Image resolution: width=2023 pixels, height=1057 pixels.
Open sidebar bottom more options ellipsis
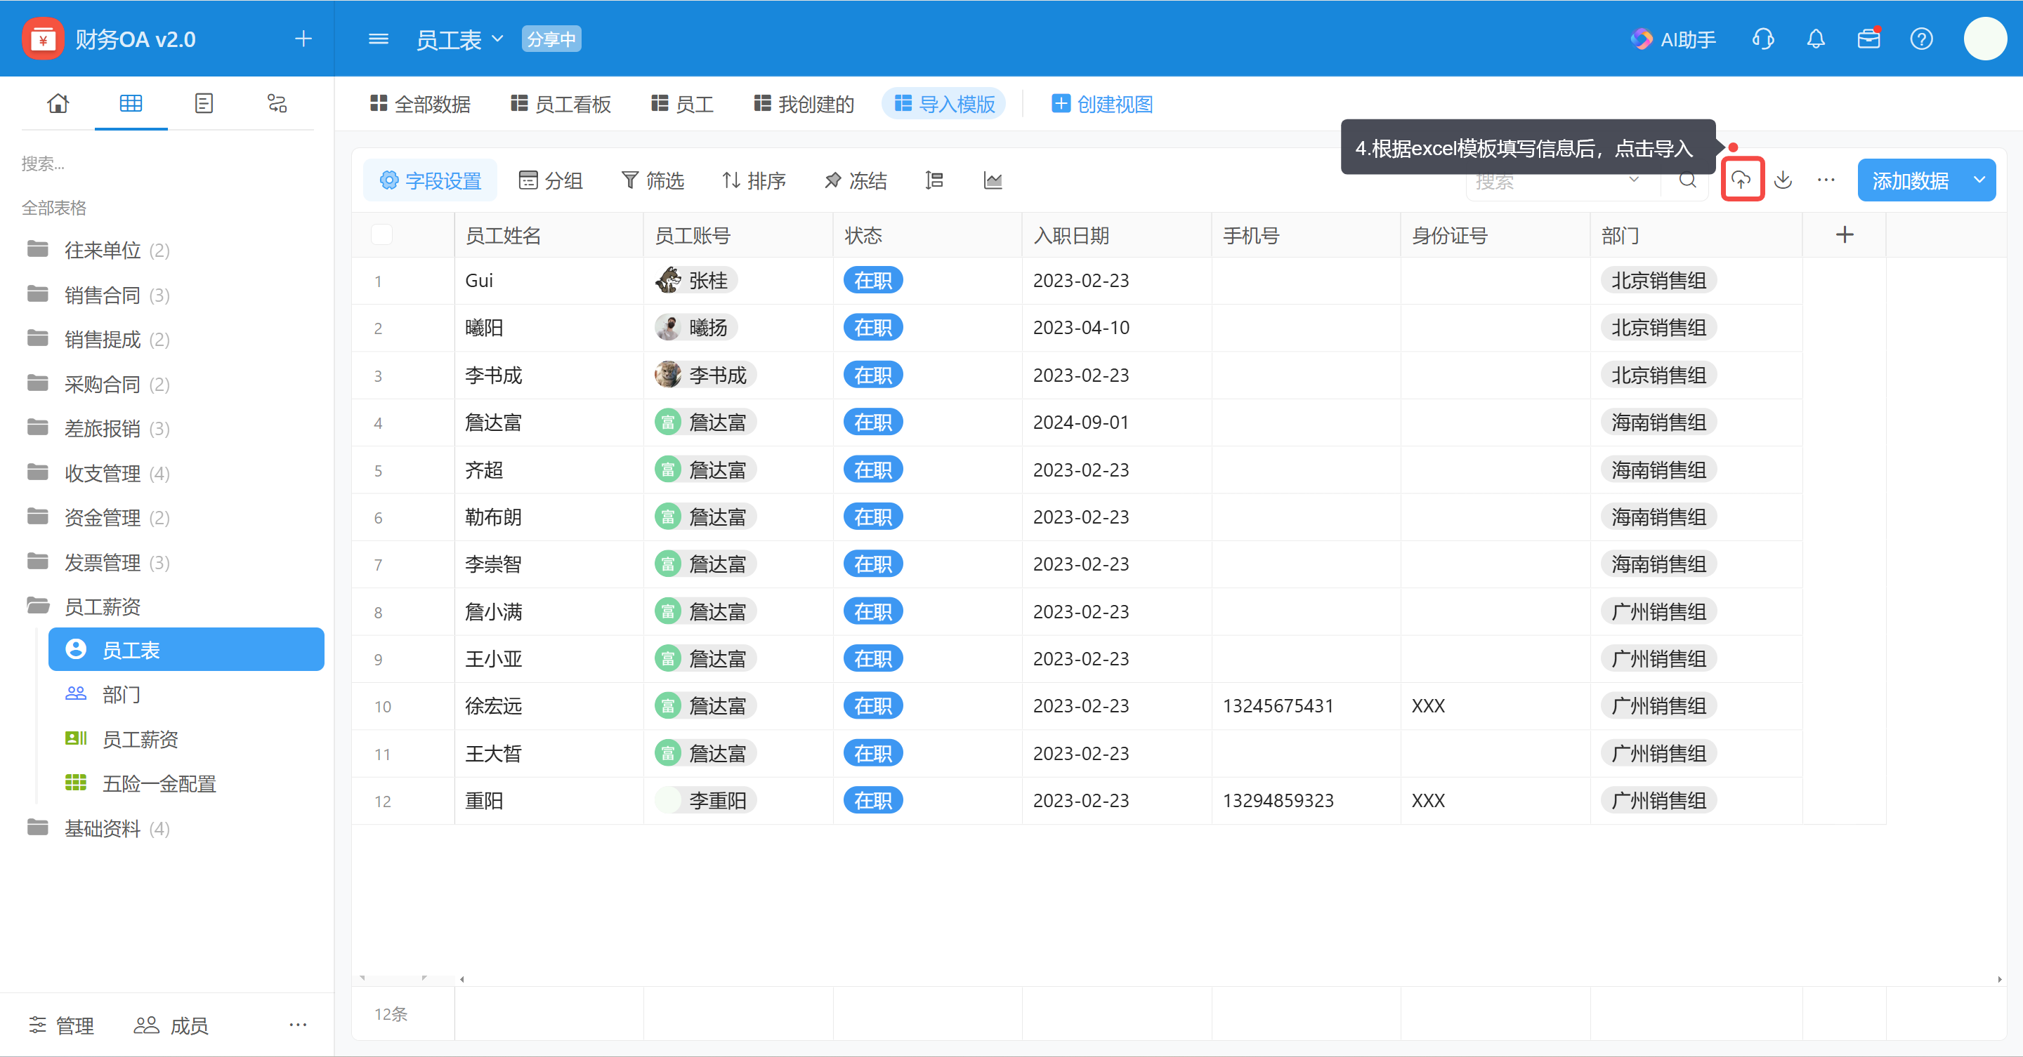tap(298, 1024)
